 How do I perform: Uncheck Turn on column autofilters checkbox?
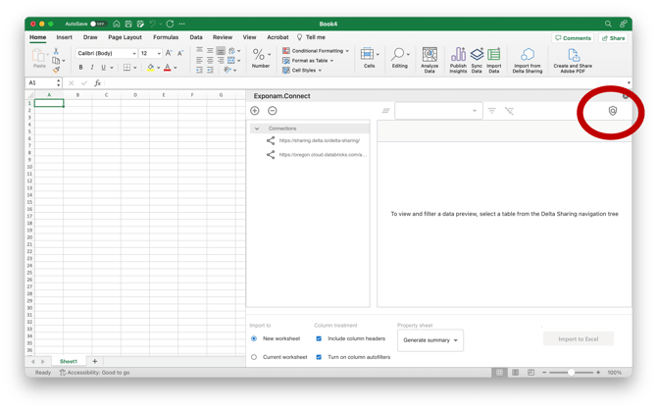tap(319, 357)
